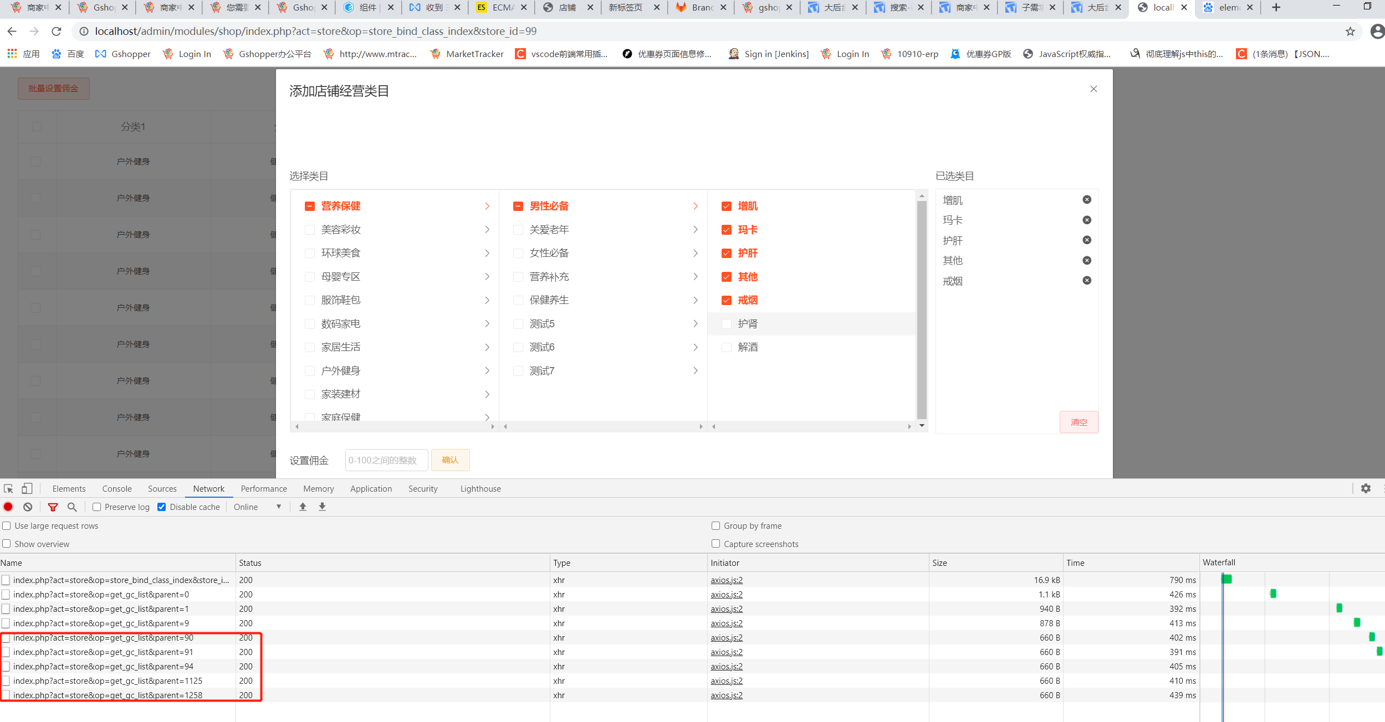Switch to the Console tab
The height and width of the screenshot is (722, 1385).
[117, 488]
